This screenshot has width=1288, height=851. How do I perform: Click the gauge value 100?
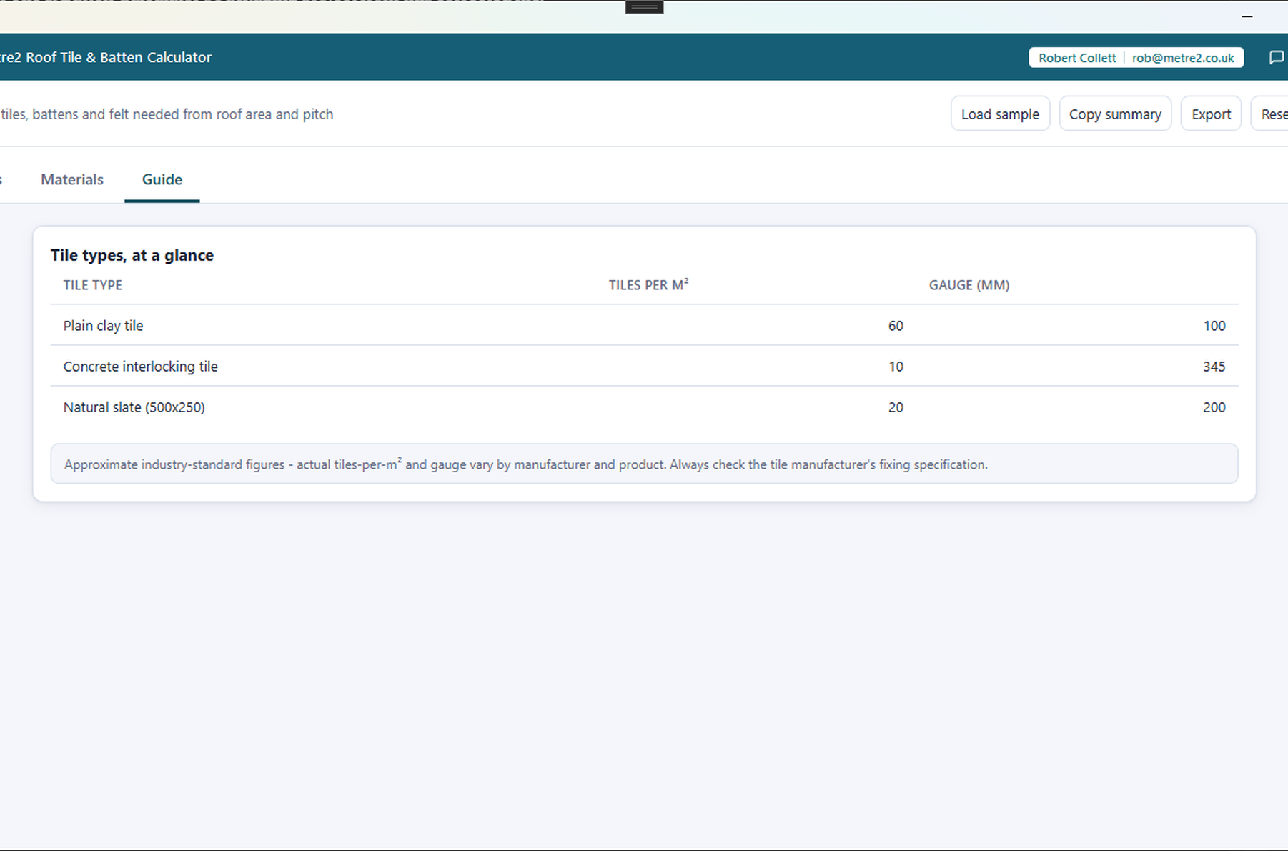[1214, 326]
